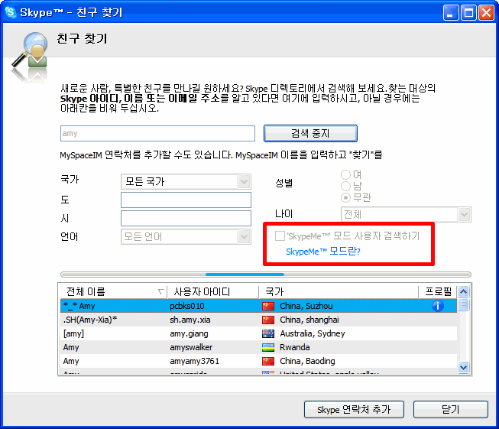Screen dimensions: 499x429
Task: Click the China flag beside shanghai
Action: [x=268, y=320]
